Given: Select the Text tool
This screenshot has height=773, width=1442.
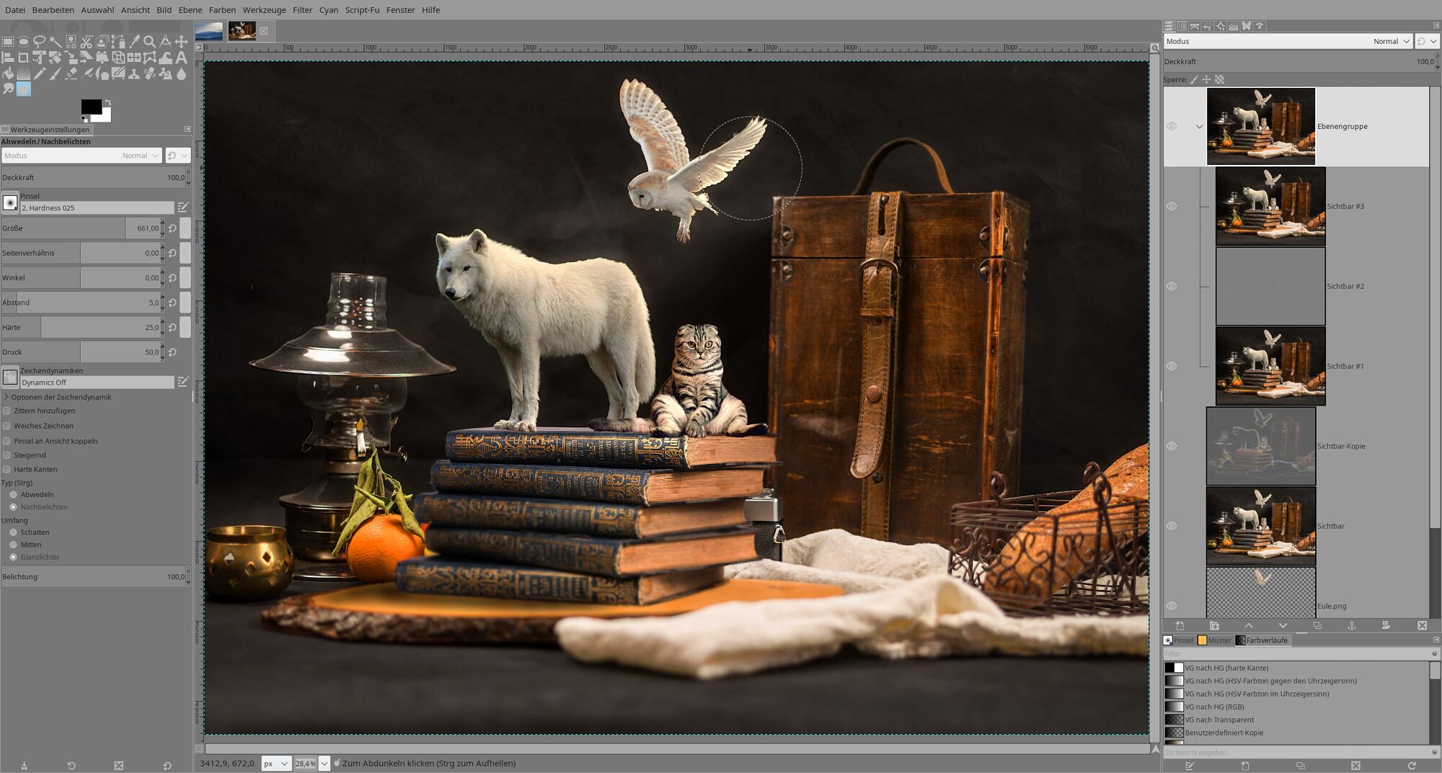Looking at the screenshot, I should pos(182,58).
